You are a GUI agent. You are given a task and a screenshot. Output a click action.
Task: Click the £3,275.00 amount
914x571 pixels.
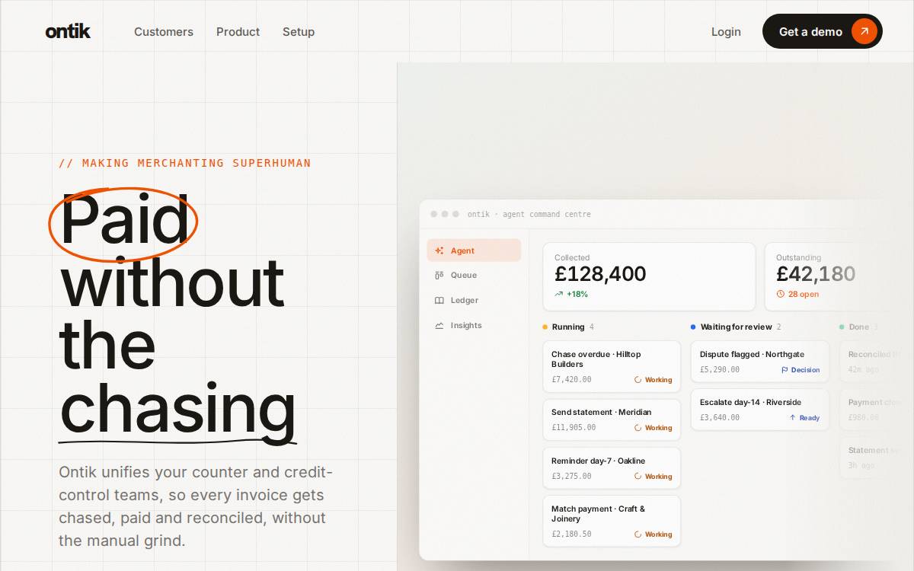(571, 477)
